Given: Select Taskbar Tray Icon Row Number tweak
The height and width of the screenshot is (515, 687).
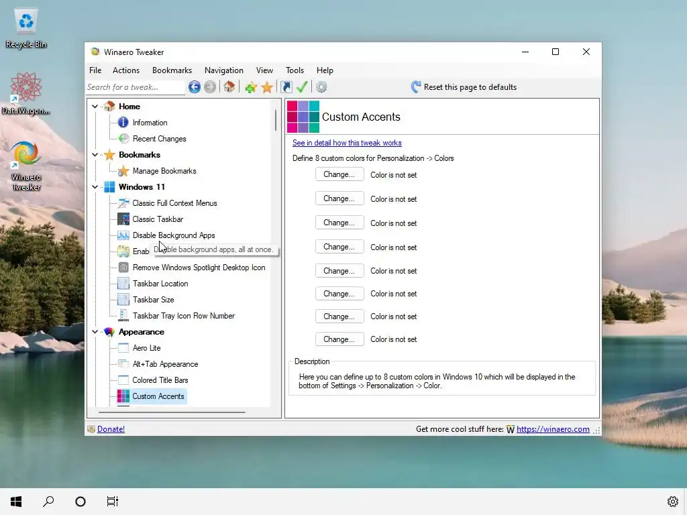Looking at the screenshot, I should [x=184, y=316].
